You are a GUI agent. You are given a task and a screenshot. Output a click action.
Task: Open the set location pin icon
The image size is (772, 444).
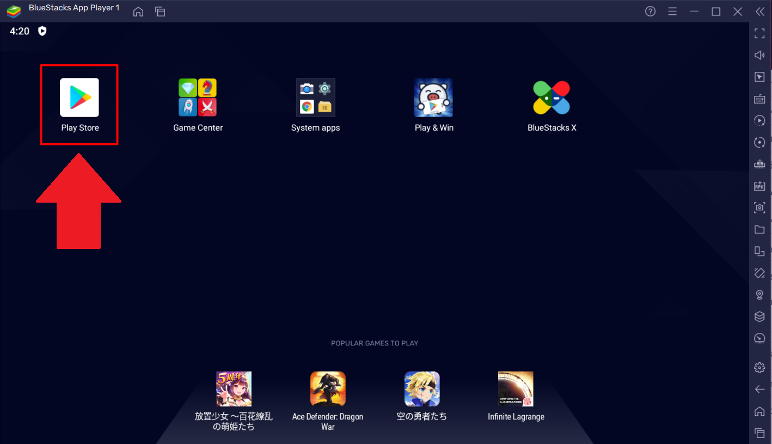click(x=759, y=295)
